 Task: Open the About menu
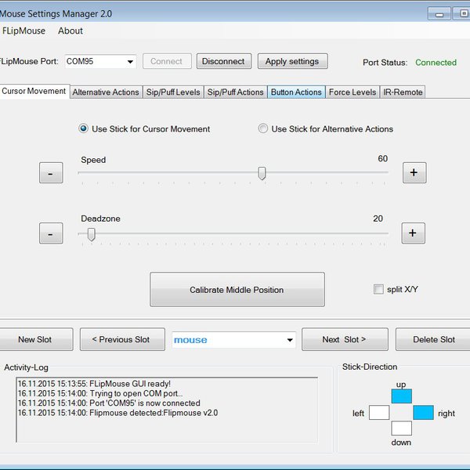pos(70,31)
